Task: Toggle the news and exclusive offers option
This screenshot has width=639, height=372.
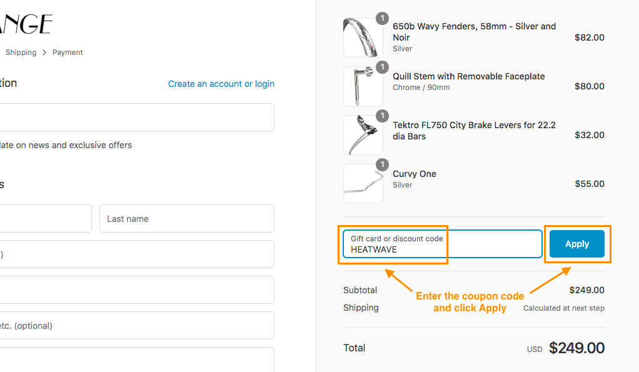Action: coord(63,145)
